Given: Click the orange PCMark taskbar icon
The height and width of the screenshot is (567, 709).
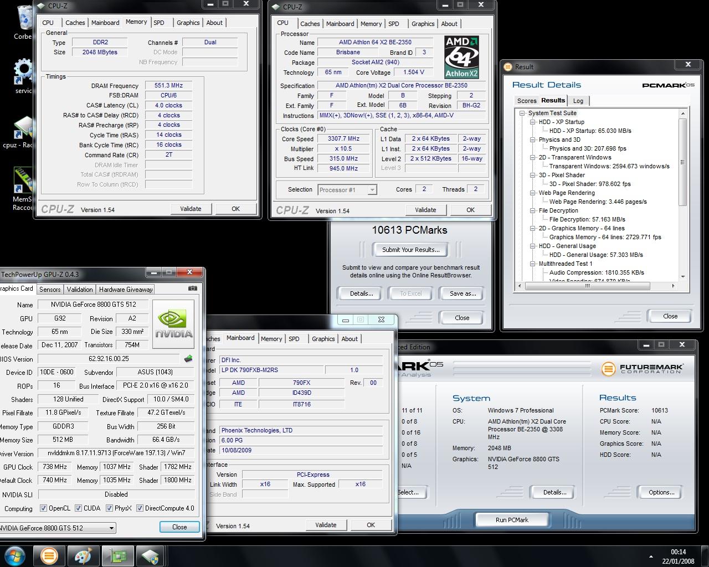Looking at the screenshot, I should (49, 556).
